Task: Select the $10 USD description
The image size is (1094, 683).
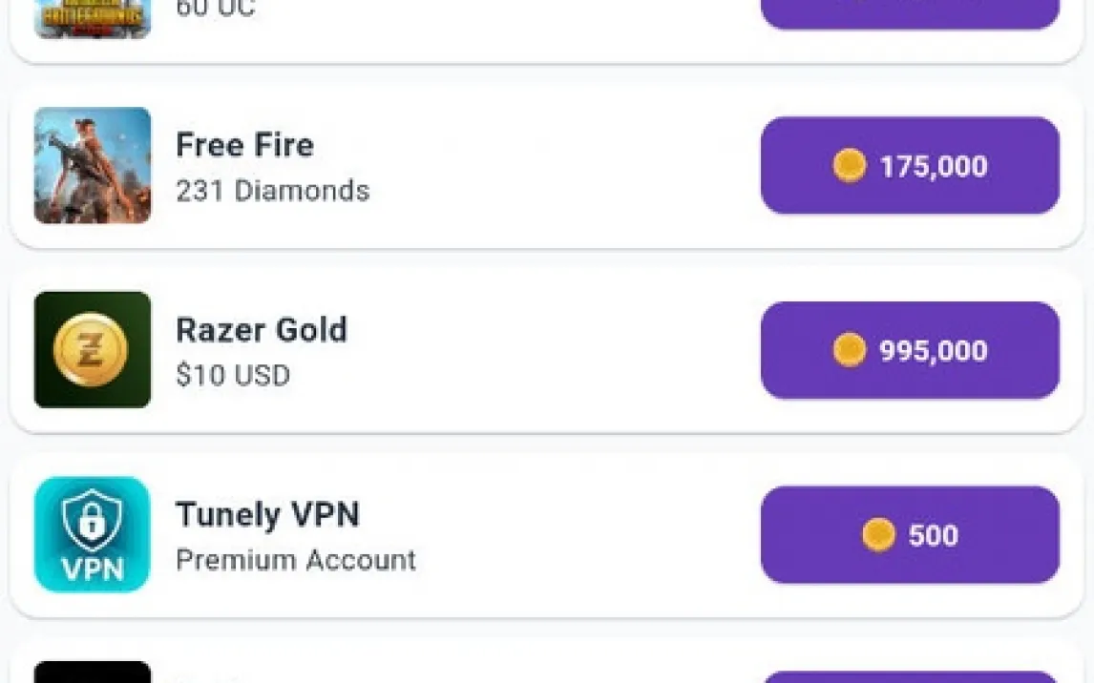Action: tap(233, 375)
